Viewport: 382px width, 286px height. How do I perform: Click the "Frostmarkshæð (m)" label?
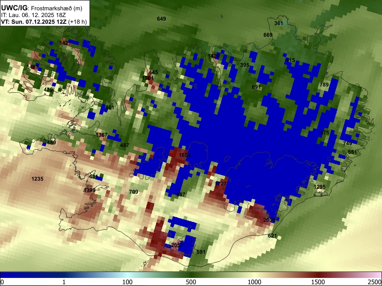click(x=57, y=9)
